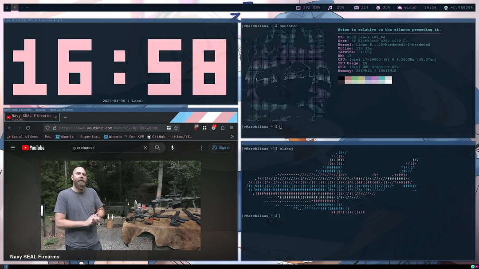Switch to workspace 4 in the bar
This screenshot has width=479, height=269.
[14, 7]
